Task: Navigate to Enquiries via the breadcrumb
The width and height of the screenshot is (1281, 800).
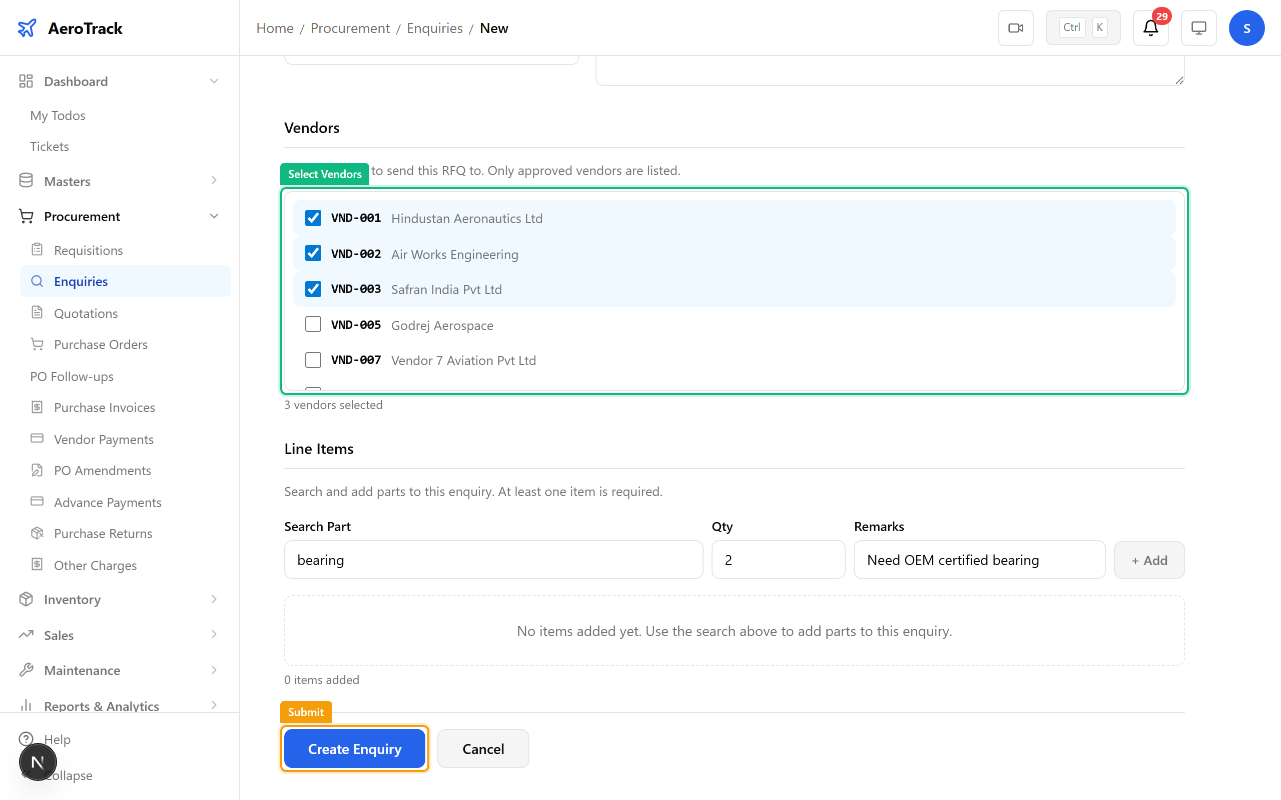Action: 434,28
